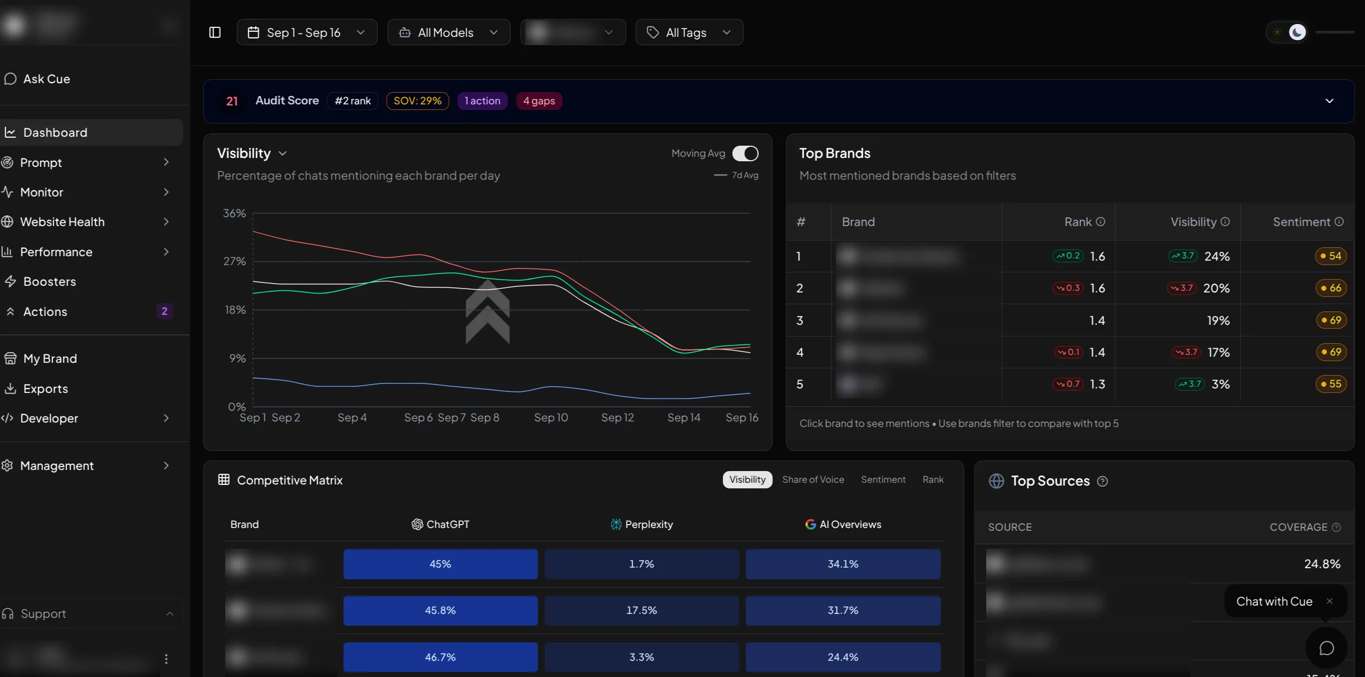The width and height of the screenshot is (1365, 677).
Task: Click Rank column info icon
Action: click(x=1100, y=222)
